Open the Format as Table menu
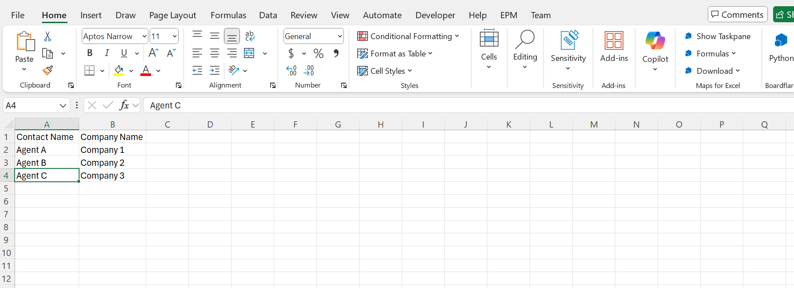 pyautogui.click(x=395, y=53)
